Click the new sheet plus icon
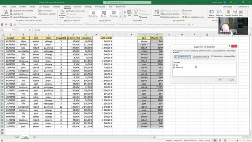This screenshot has width=252, height=142. tap(34, 137)
